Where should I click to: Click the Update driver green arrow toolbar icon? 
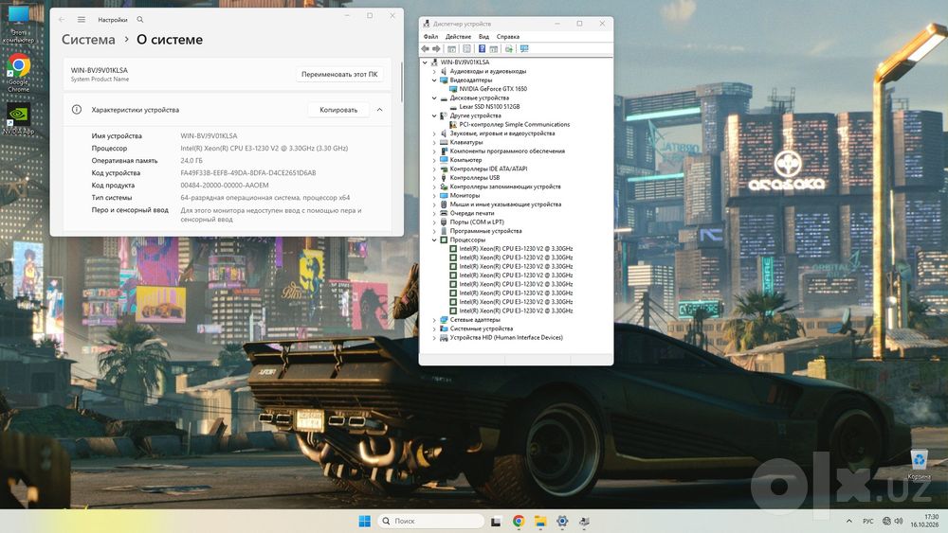[x=508, y=49]
